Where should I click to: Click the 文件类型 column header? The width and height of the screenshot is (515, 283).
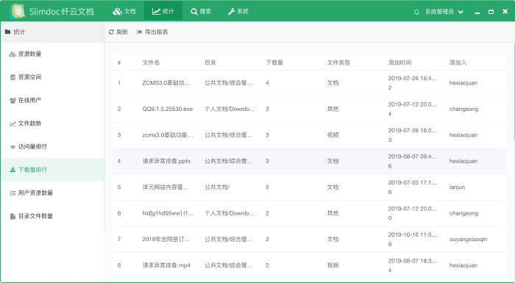tap(338, 62)
